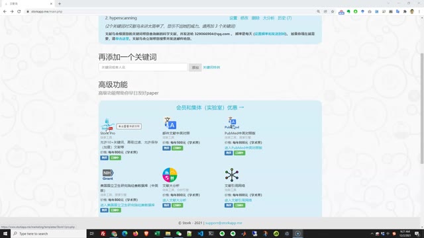
Task: Open the 关键词特例 link
Action: 211,67
